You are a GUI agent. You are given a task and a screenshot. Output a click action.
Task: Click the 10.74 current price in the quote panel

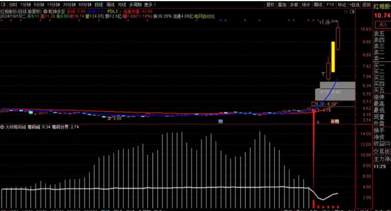tap(382, 16)
